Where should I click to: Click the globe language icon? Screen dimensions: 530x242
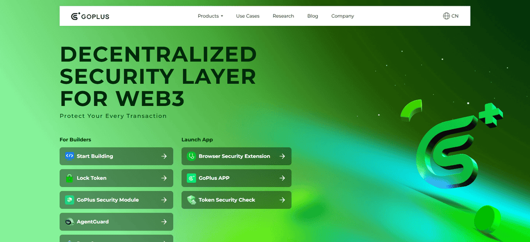click(447, 16)
